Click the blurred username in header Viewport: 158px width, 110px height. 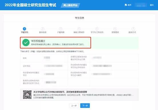tap(141, 5)
